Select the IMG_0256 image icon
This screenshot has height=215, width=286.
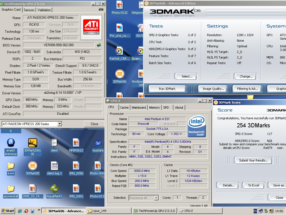pos(76,168)
